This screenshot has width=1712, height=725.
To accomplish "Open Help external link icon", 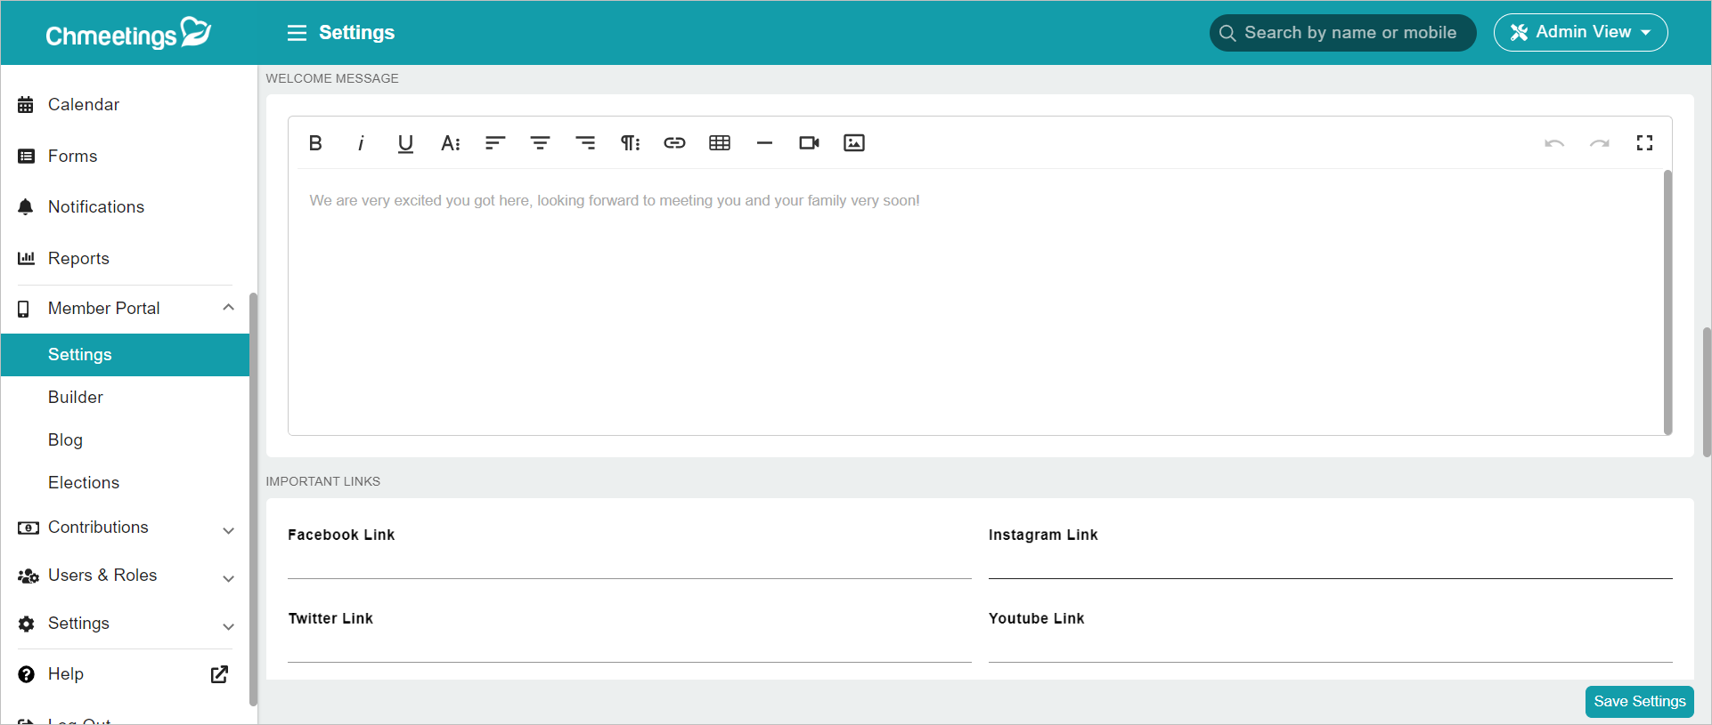I will (x=219, y=674).
